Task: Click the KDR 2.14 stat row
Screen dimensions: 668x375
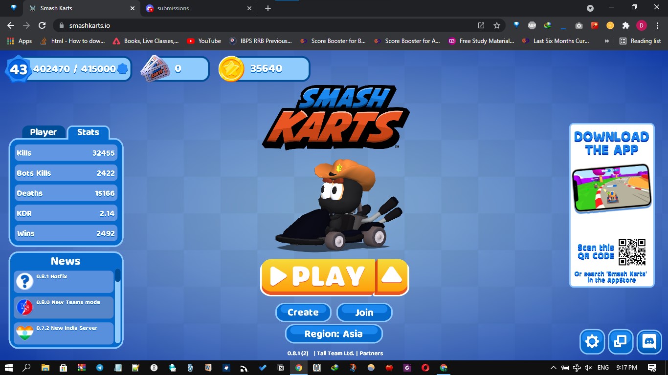Action: click(66, 213)
